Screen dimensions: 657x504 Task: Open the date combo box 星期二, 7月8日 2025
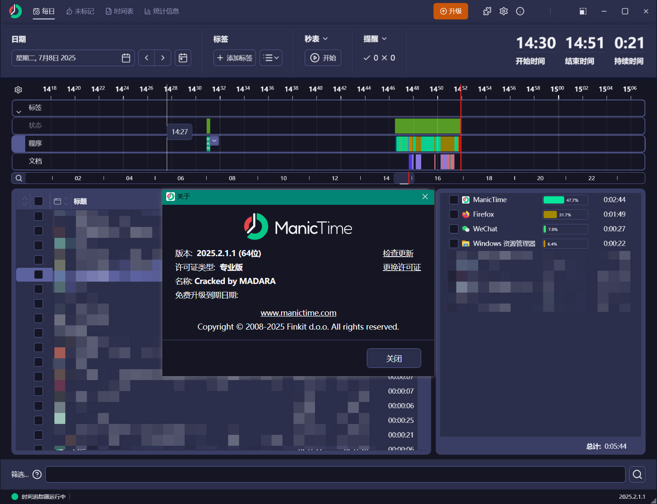click(73, 58)
